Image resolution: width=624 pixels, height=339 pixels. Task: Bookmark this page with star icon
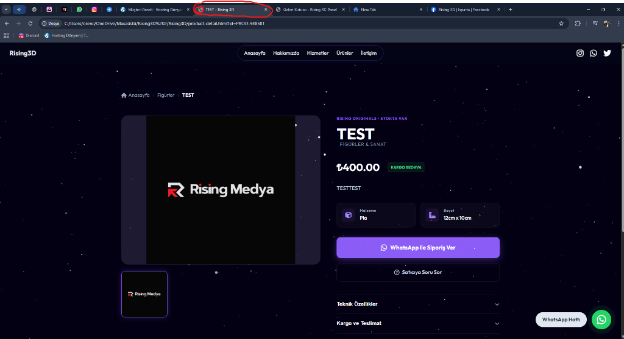point(561,23)
